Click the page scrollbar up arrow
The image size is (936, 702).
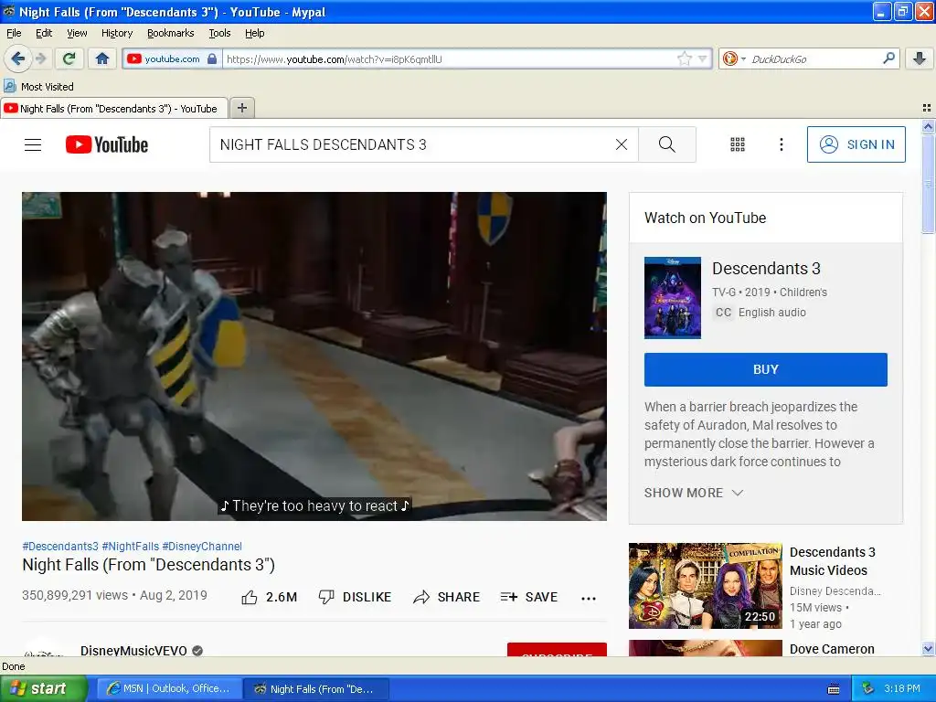(x=928, y=126)
